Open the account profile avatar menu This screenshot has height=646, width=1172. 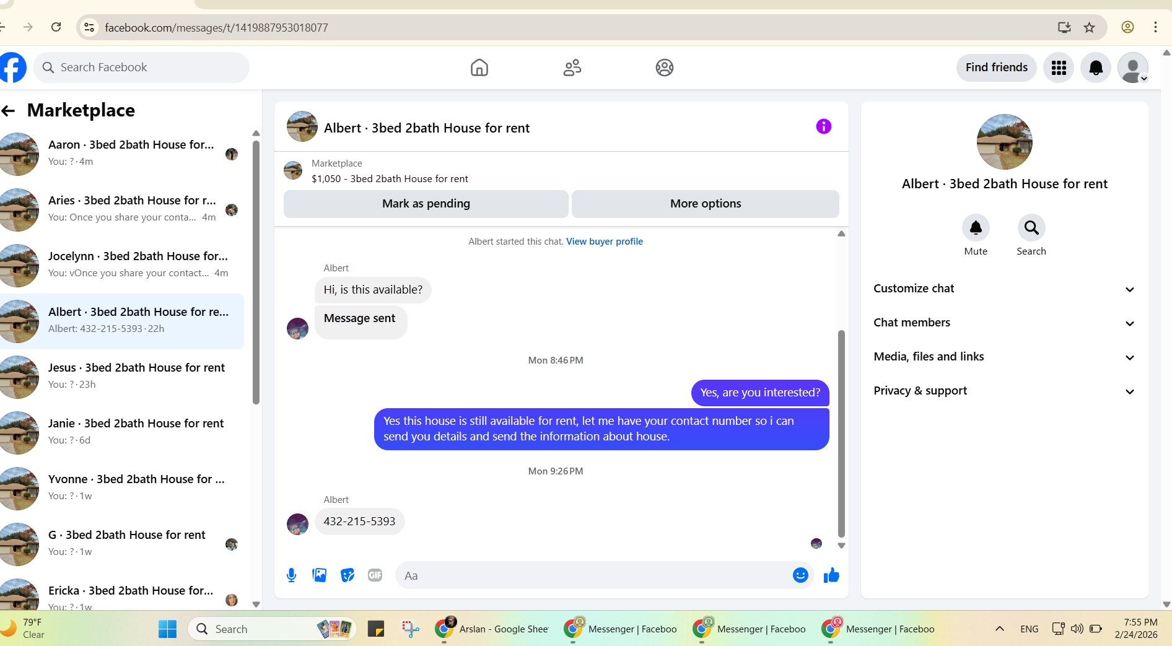1133,68
